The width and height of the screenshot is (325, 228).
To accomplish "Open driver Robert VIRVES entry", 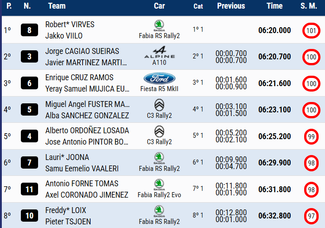I will (x=70, y=24).
